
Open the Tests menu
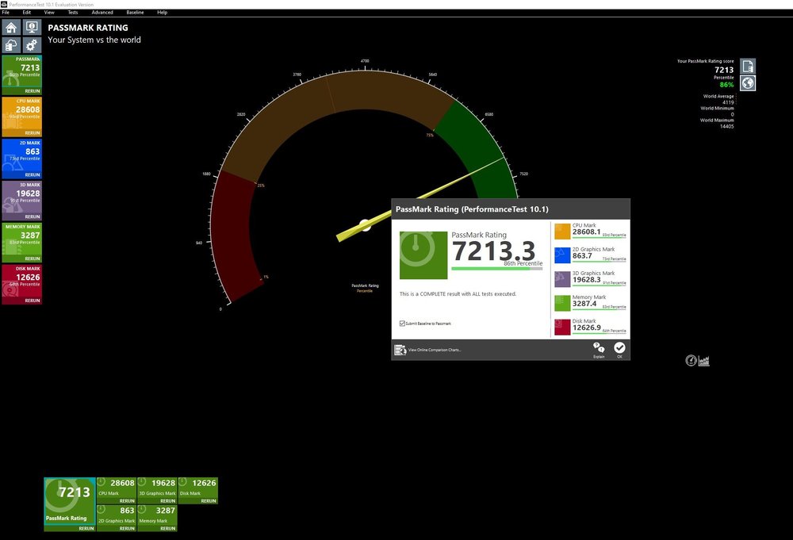pyautogui.click(x=73, y=13)
